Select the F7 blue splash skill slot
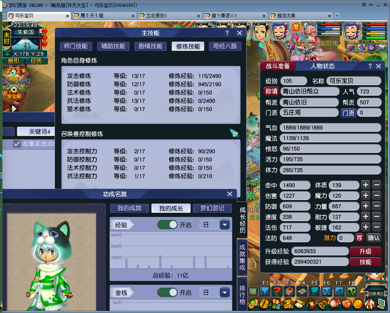The height and width of the screenshot is (313, 390). coord(339,291)
